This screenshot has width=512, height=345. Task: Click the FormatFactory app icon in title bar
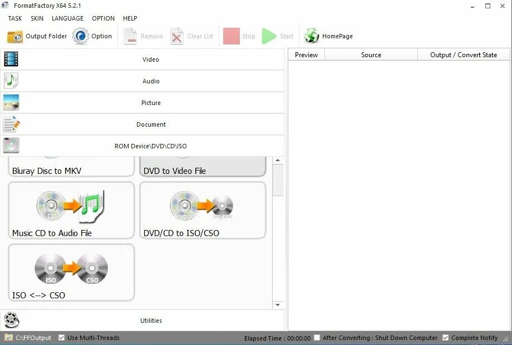coord(5,5)
